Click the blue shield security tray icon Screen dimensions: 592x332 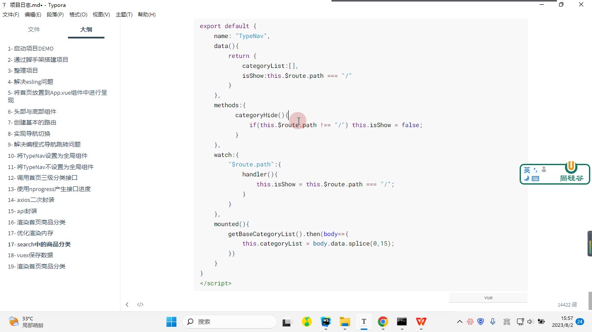(x=481, y=322)
